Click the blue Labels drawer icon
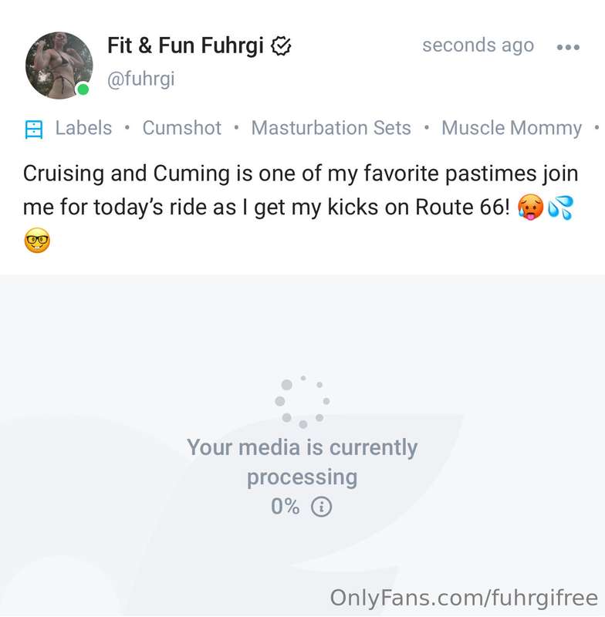605x617 pixels. [x=34, y=129]
